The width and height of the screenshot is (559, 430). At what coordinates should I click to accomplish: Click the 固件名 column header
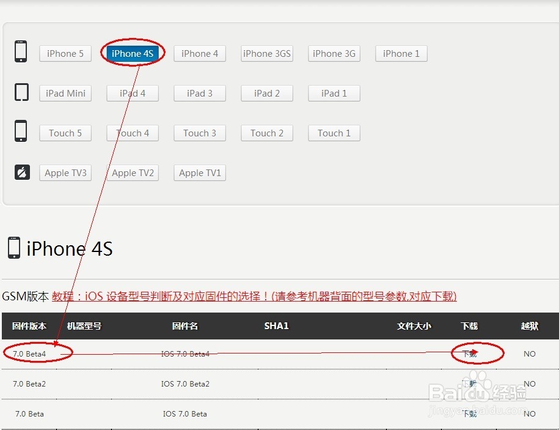(x=185, y=326)
